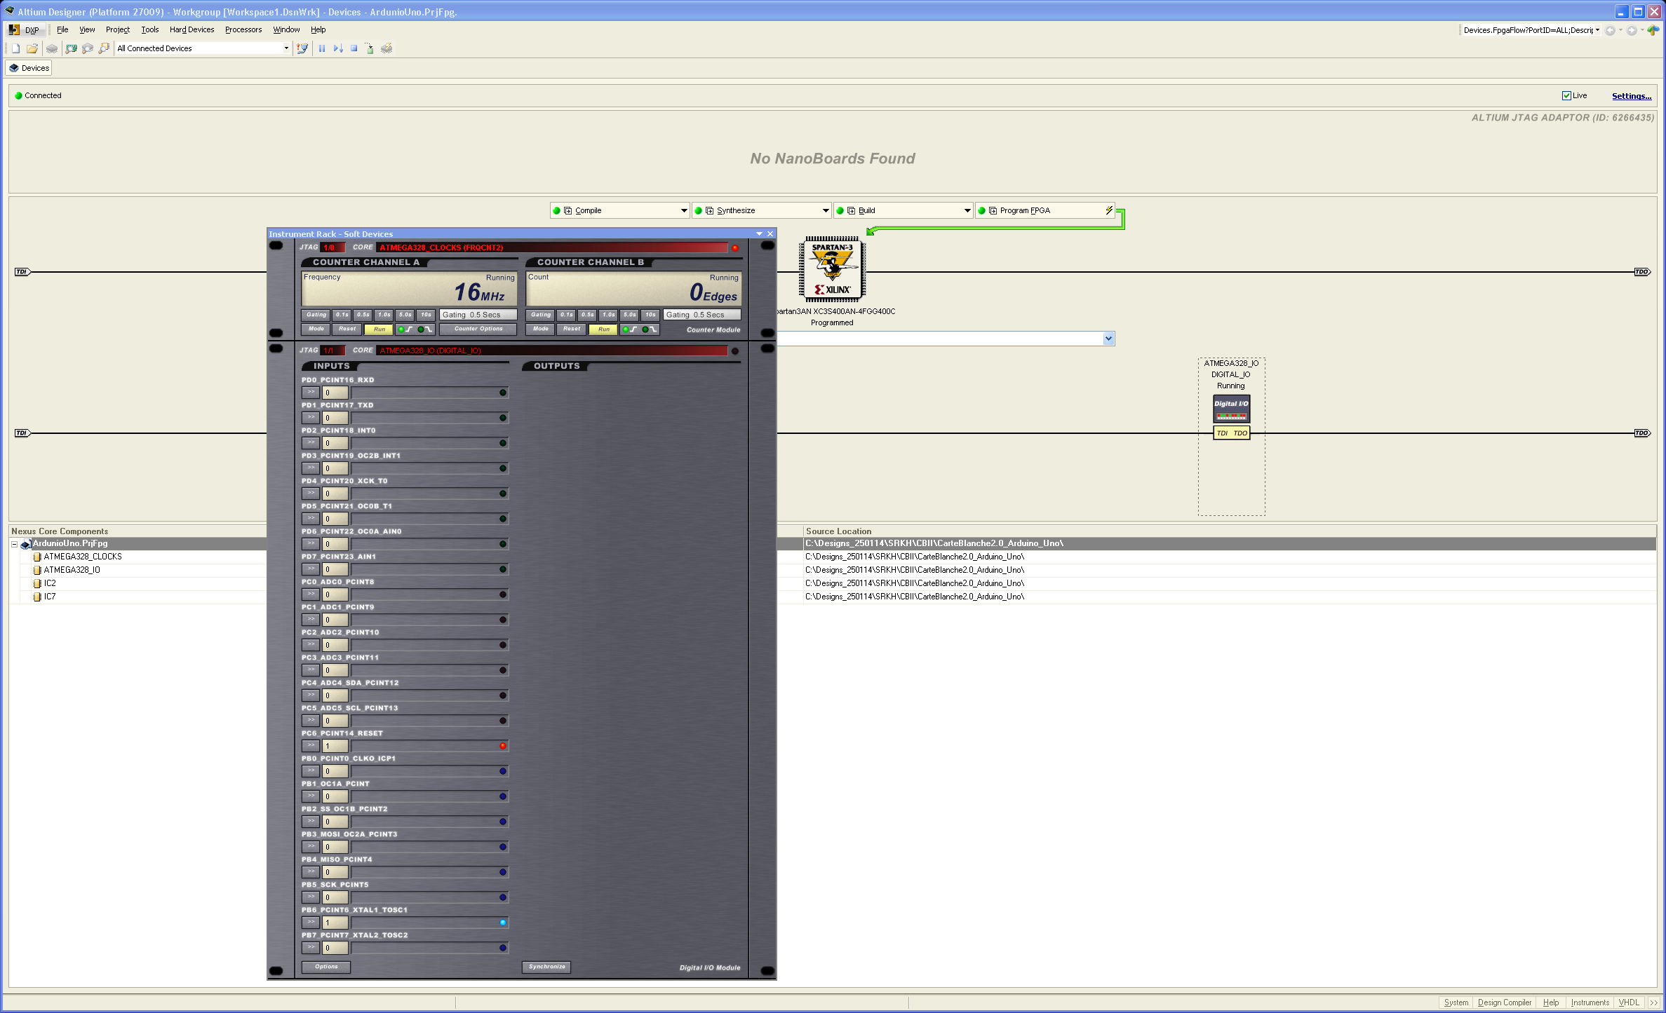Set Channel A gating to 1.0s
This screenshot has width=1666, height=1013.
point(384,315)
